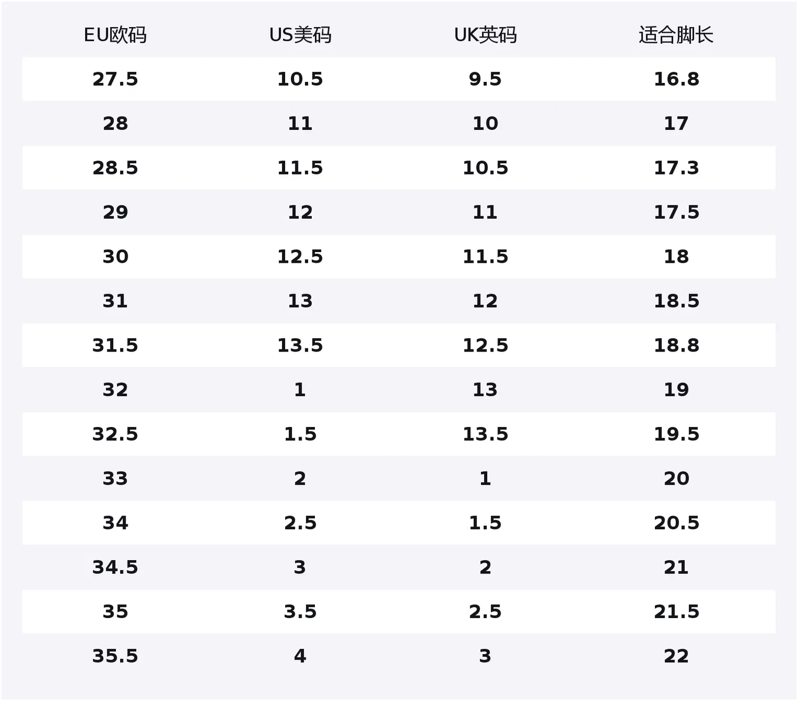
Task: Select EU size 31.5 cell
Action: [115, 346]
